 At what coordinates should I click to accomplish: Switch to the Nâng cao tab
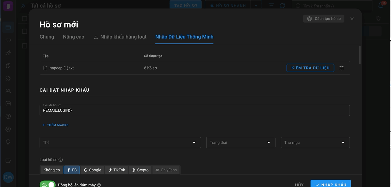point(73,37)
